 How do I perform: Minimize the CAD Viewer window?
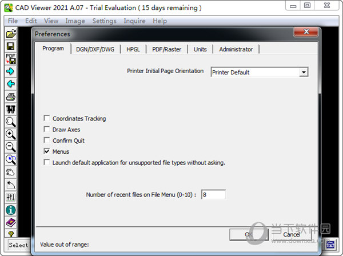[x=293, y=6]
